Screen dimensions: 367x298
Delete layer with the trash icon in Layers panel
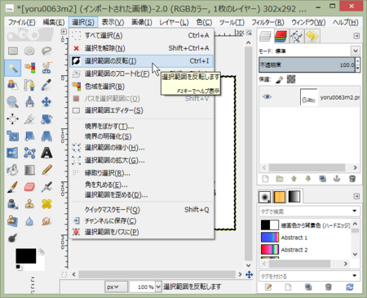352,179
